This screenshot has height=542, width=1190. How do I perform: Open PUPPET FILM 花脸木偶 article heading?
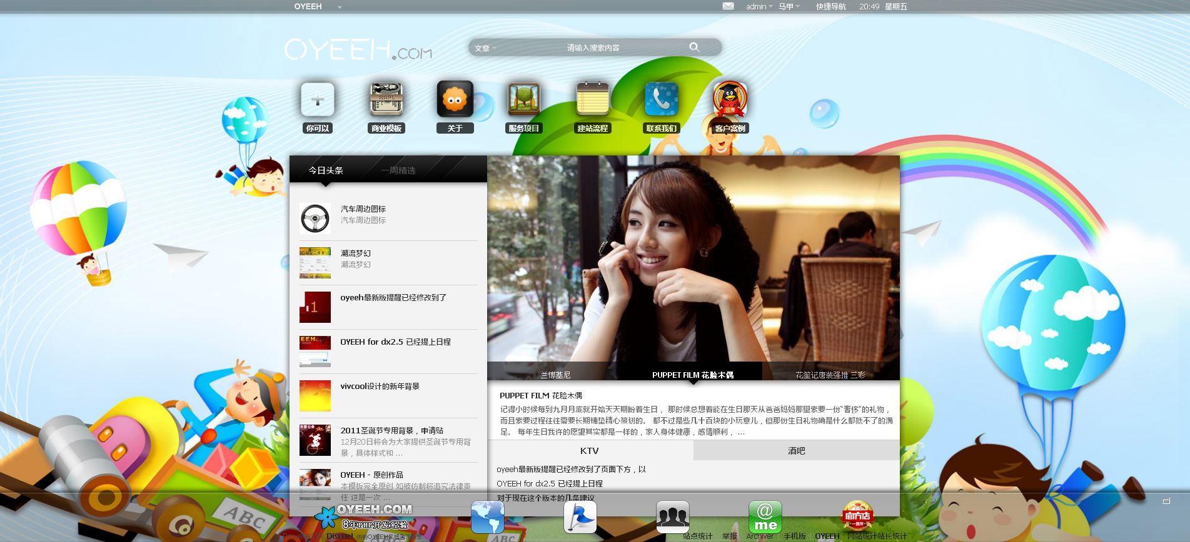pyautogui.click(x=541, y=395)
